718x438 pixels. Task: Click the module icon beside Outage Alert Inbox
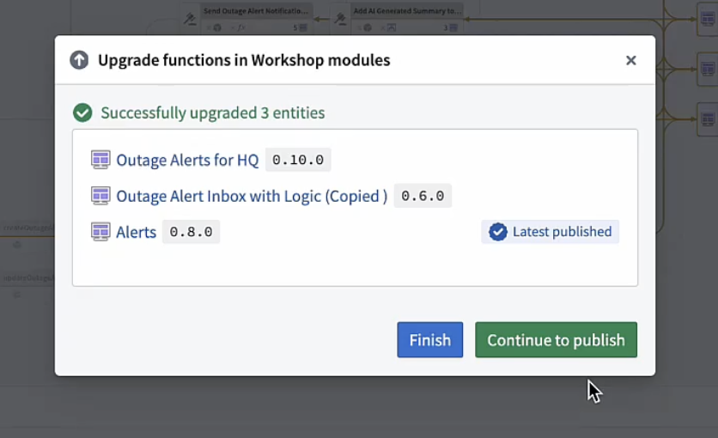pyautogui.click(x=100, y=196)
